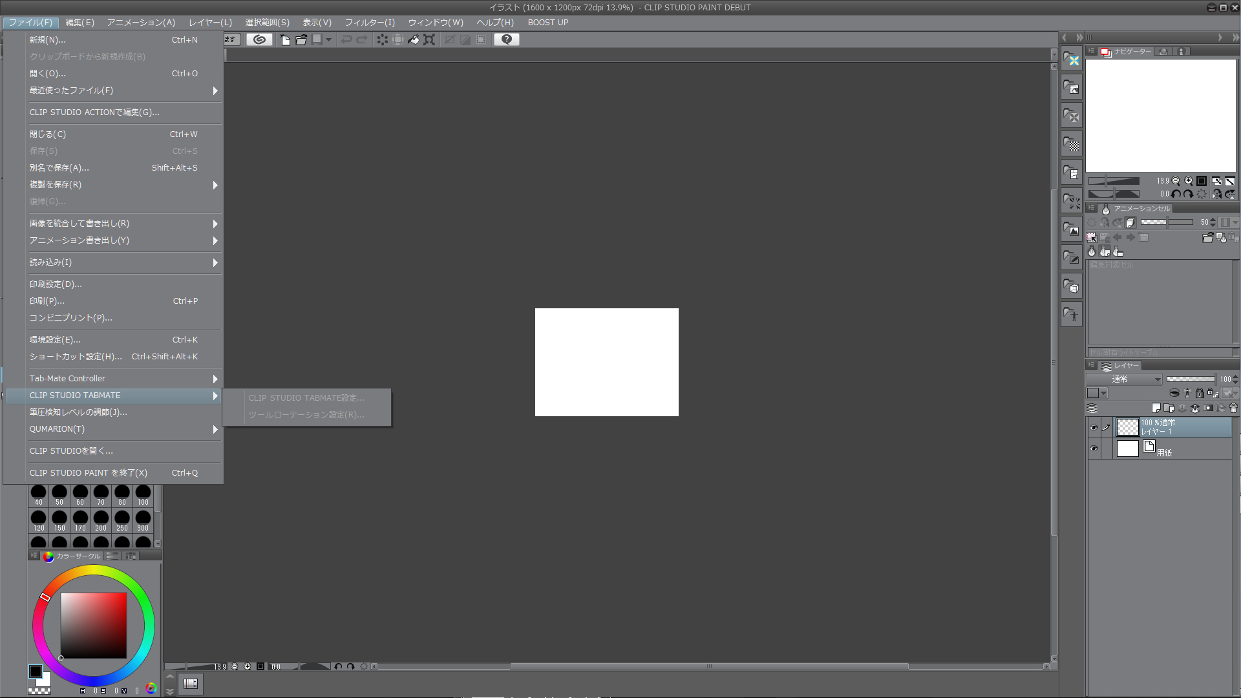The height and width of the screenshot is (698, 1241).
Task: Click new raster layer icon
Action: click(x=1156, y=408)
